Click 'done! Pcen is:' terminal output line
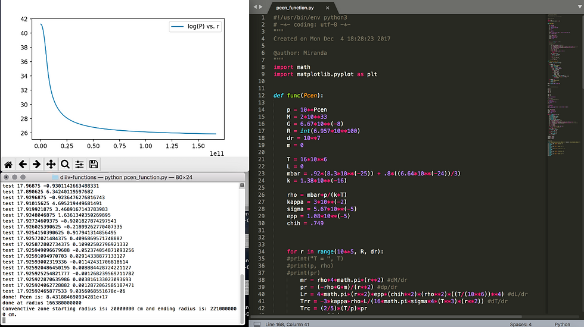 pyautogui.click(x=55, y=297)
